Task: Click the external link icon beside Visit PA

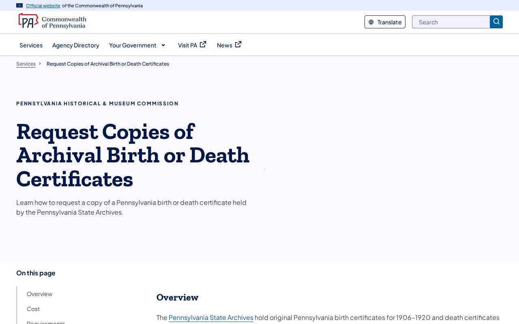Action: [x=203, y=44]
